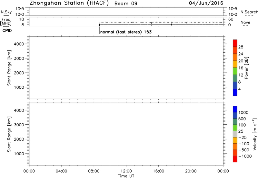The image size is (258, 178).
Task: Click the dotted Nave line in Freq panel
Action: pos(161,22)
